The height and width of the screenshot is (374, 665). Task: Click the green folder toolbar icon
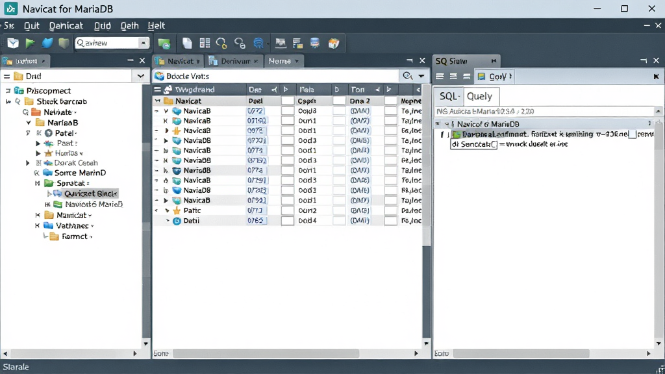[x=164, y=44]
